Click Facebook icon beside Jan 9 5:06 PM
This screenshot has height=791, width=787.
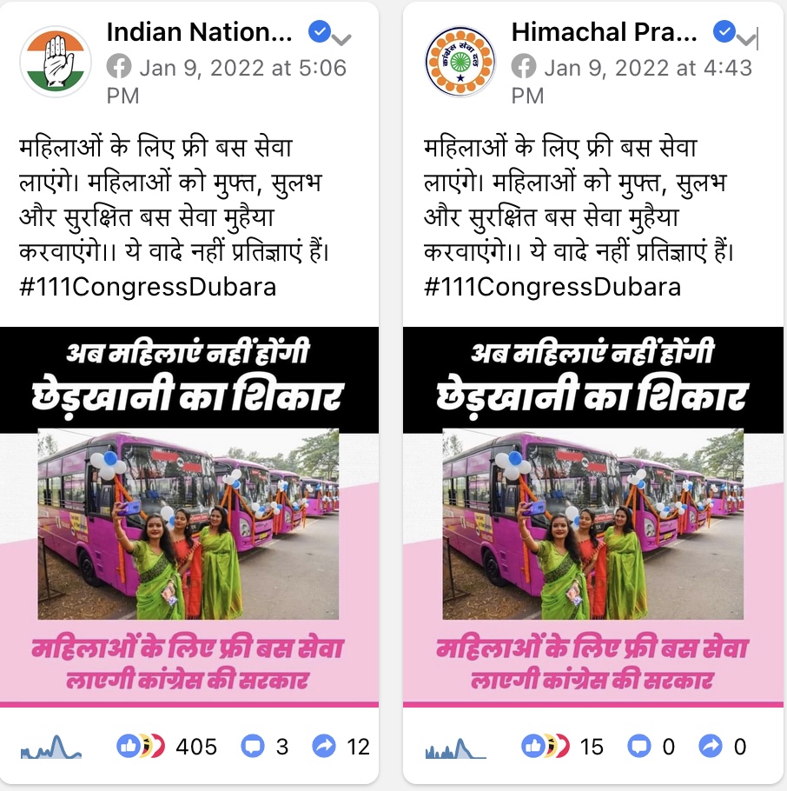point(119,67)
